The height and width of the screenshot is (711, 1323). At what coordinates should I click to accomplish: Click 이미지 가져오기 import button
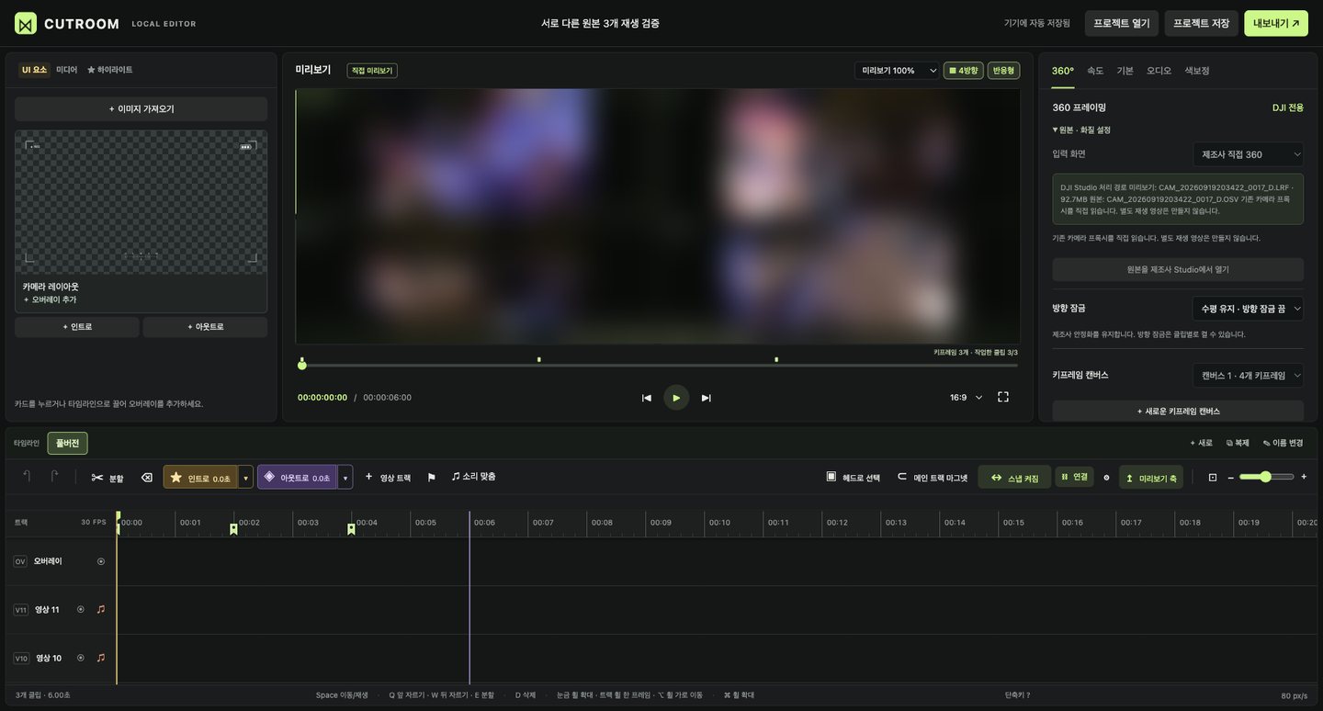[x=141, y=109]
